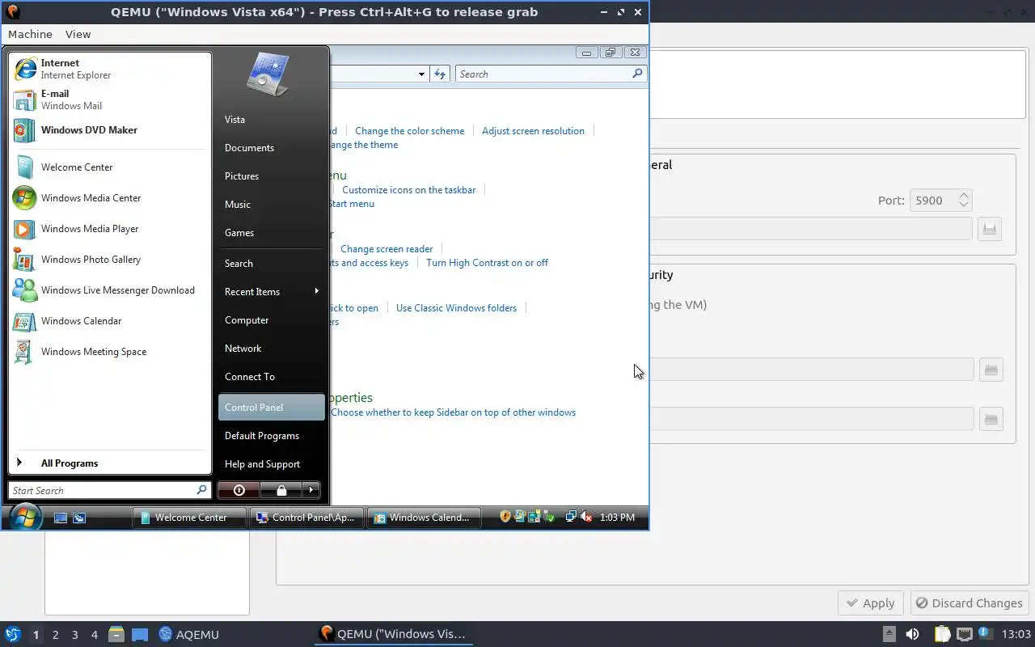Image resolution: width=1035 pixels, height=647 pixels.
Task: Click Switch between windows quick launch icon
Action: [x=79, y=518]
